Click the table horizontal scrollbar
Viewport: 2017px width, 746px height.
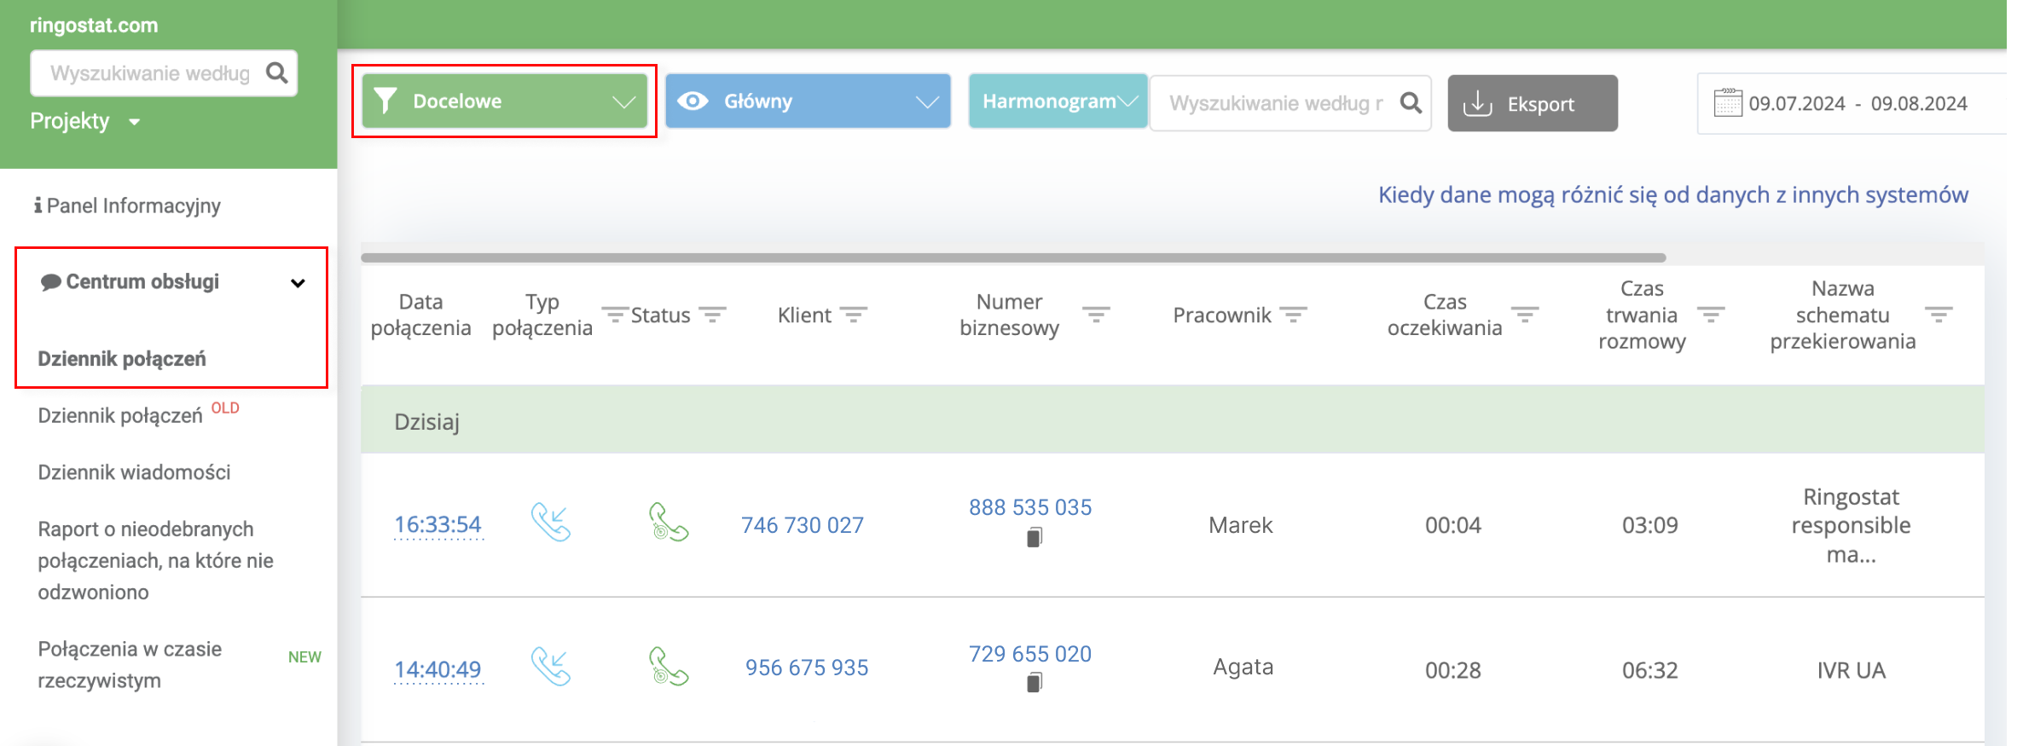click(x=1013, y=257)
